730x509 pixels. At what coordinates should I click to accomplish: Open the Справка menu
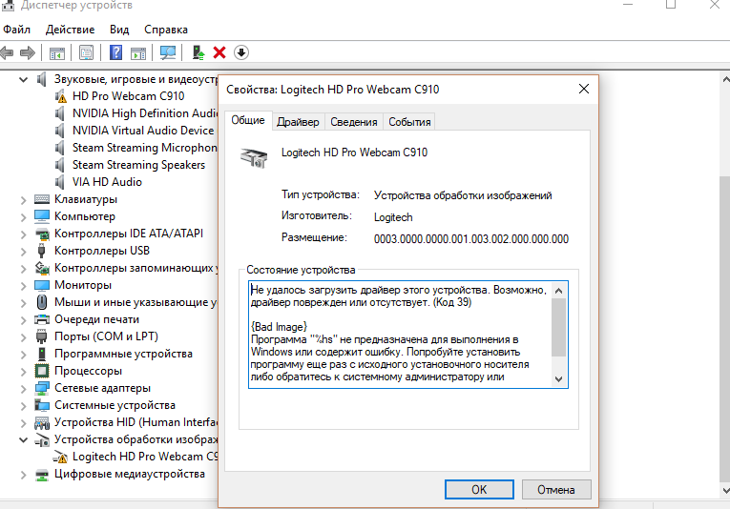166,30
